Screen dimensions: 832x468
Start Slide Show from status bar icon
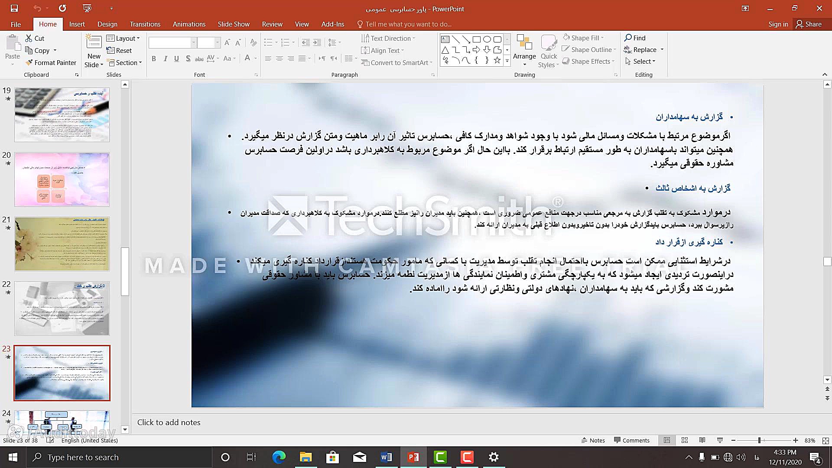coord(720,440)
